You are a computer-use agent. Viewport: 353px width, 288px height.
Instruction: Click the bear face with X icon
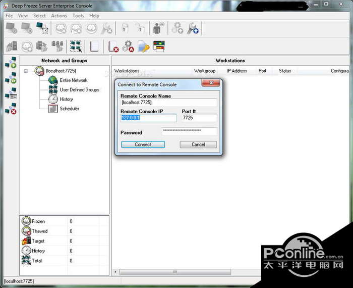click(x=61, y=28)
